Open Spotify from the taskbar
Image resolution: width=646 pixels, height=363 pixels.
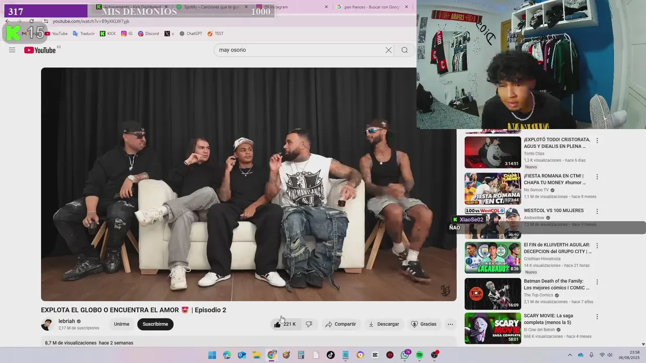click(419, 355)
